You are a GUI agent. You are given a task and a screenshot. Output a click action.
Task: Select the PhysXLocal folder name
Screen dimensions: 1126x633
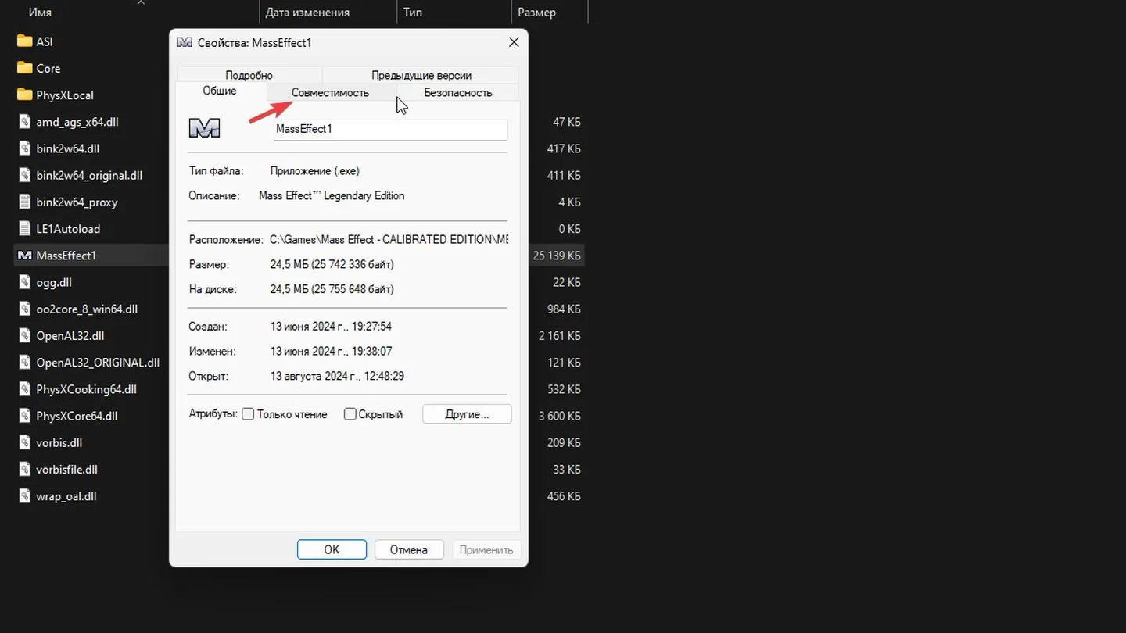click(x=65, y=95)
